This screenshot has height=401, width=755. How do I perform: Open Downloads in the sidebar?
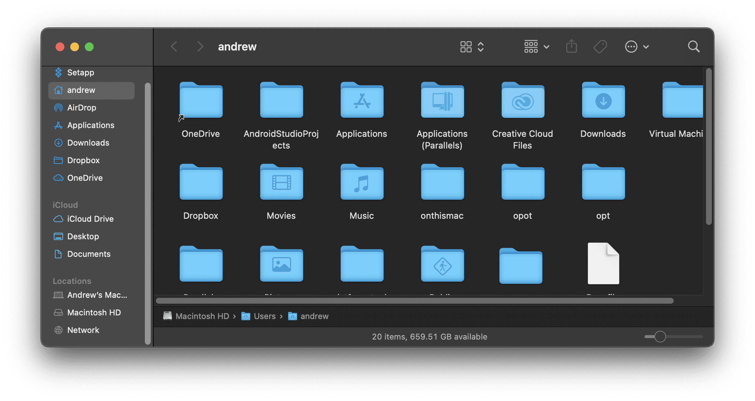pyautogui.click(x=91, y=143)
